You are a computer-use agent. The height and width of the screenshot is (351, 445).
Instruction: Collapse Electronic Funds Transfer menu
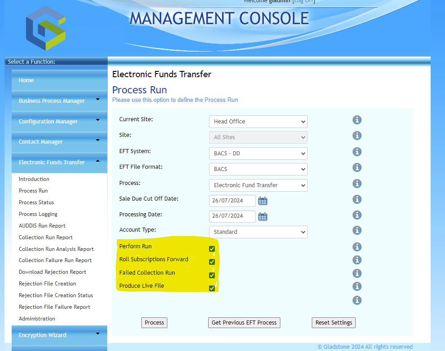click(59, 162)
